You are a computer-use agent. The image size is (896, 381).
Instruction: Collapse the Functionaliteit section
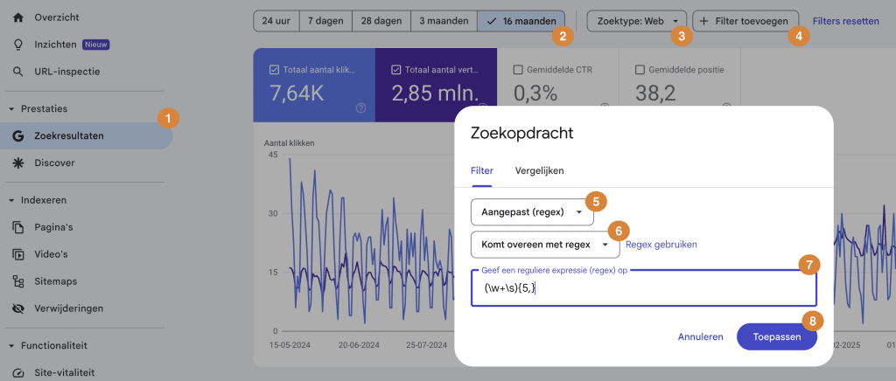[11, 346]
